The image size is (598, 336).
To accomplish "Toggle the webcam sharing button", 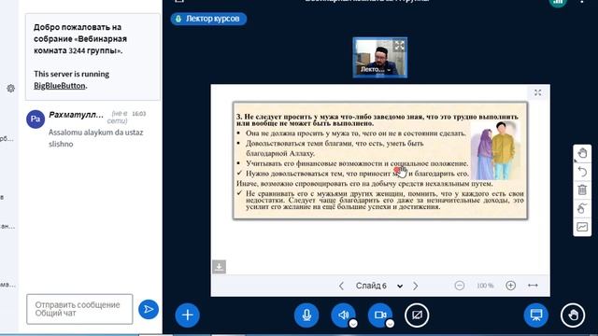I will tap(379, 315).
